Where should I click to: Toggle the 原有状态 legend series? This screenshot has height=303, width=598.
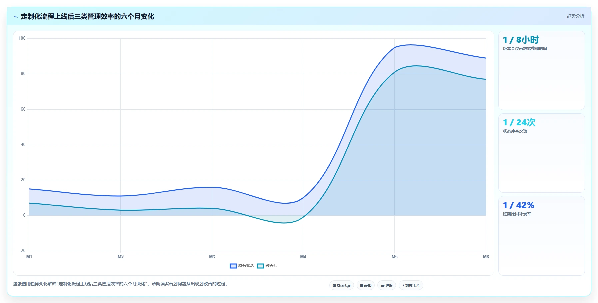coord(242,266)
